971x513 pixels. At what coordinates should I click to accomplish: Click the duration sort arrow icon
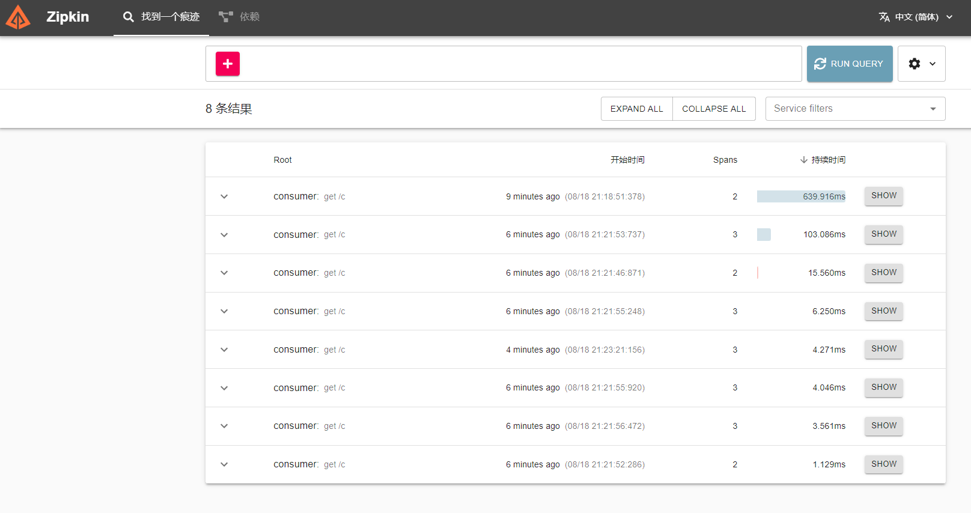pos(803,160)
